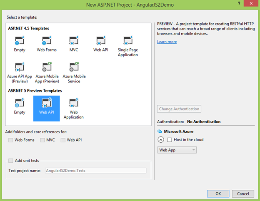Select the ASP.NET 4.5 Empty template icon
Viewport: 260px width, 201px height.
[x=20, y=40]
